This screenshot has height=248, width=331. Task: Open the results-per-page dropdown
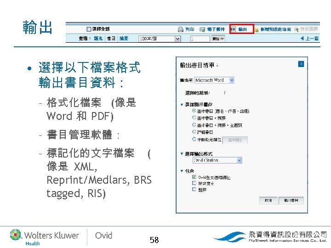tap(160, 39)
